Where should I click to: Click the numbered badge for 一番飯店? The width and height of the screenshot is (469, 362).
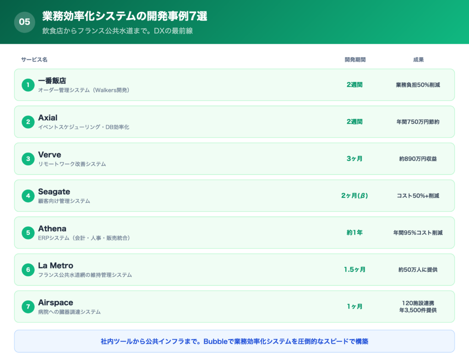pyautogui.click(x=27, y=85)
